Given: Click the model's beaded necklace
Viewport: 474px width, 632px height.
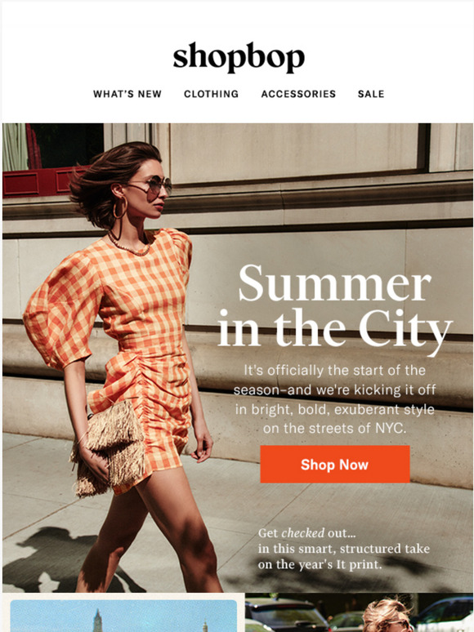Looking at the screenshot, I should click(129, 246).
